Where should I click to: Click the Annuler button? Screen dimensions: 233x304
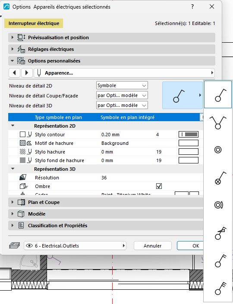pyautogui.click(x=152, y=246)
